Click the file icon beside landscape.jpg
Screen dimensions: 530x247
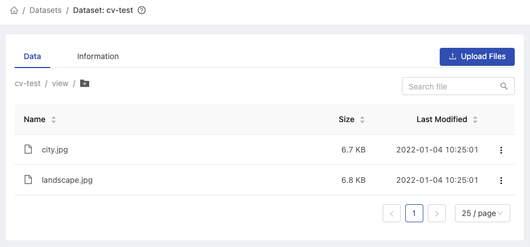[x=28, y=179]
